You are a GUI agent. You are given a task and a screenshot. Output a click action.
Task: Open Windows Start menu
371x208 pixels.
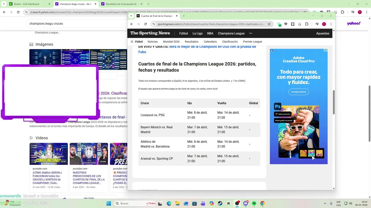tap(109, 203)
